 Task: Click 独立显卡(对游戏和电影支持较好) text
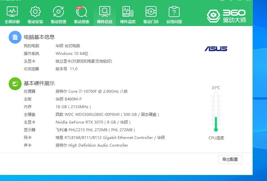click(84, 61)
